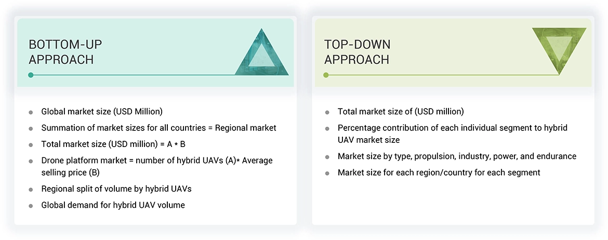
Task: Click 'Summation of market sizes' bullet text
Action: click(x=158, y=128)
